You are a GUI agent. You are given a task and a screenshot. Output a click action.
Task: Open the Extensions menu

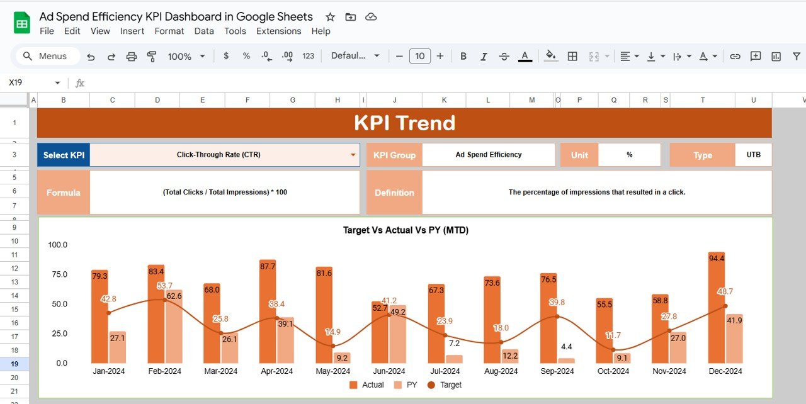click(278, 31)
